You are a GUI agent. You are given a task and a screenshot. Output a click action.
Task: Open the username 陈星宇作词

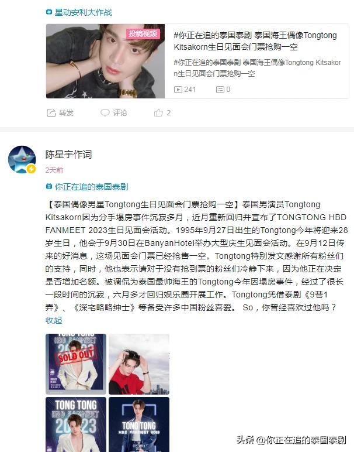(x=68, y=155)
